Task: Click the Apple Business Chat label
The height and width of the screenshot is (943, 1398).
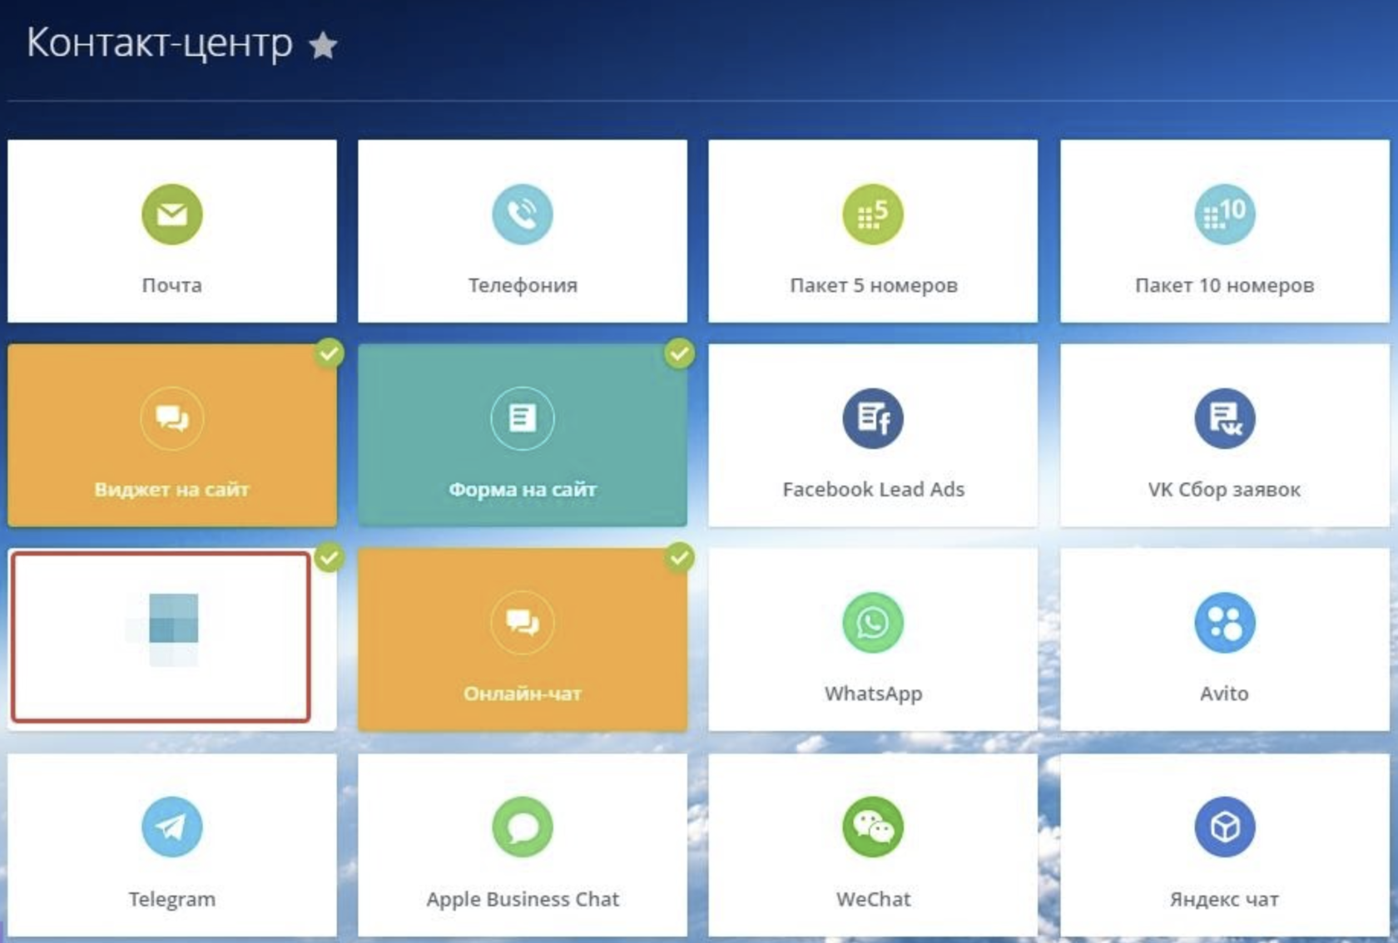Action: point(523,899)
